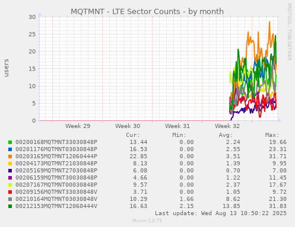Select legend label 00200168MQTMNT33030848P
Image resolution: width=295 pixels, height=227 pixels.
click(56, 142)
